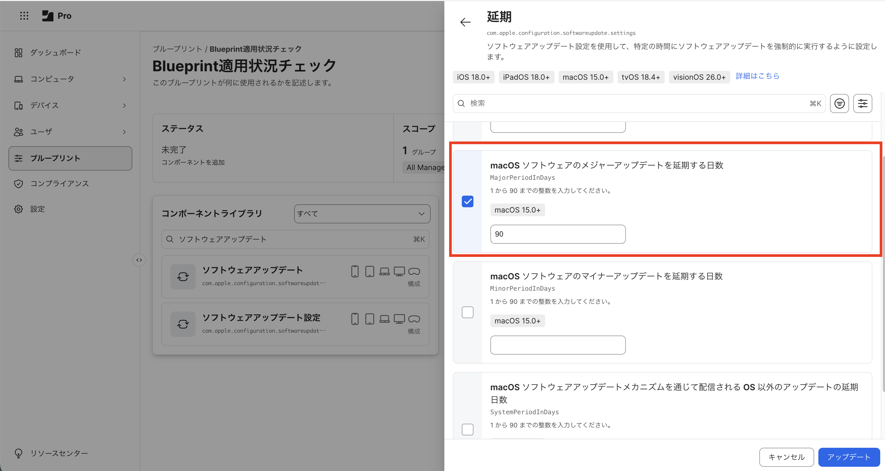Open リソースセンター at sidebar bottom
This screenshot has height=471, width=885.
(70, 453)
